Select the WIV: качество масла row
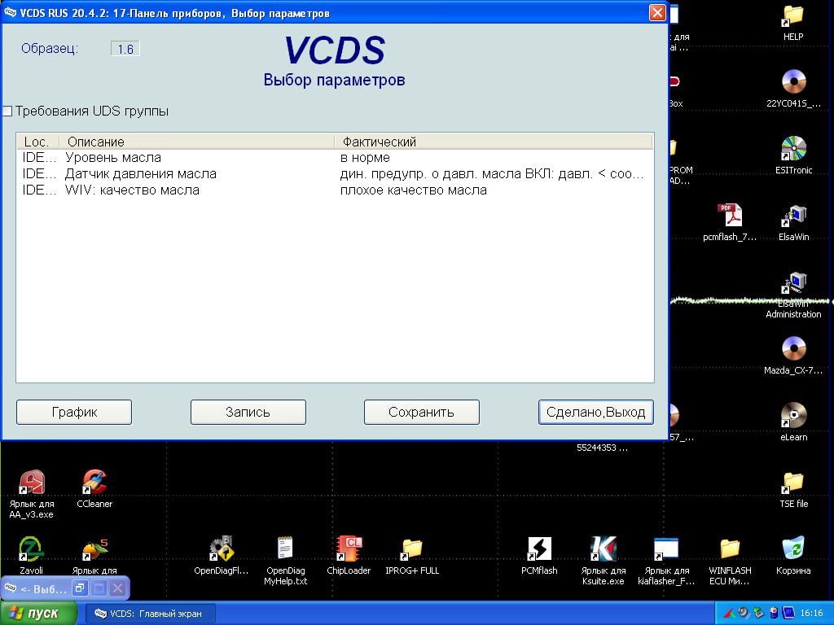Viewport: 834px width, 625px height. [x=334, y=190]
